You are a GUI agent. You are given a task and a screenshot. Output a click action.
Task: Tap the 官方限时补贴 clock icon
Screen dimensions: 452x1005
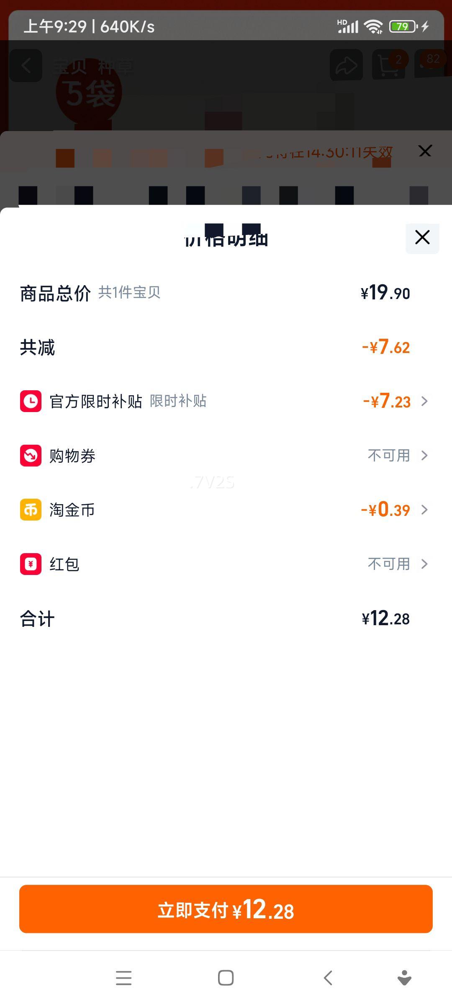click(x=31, y=401)
